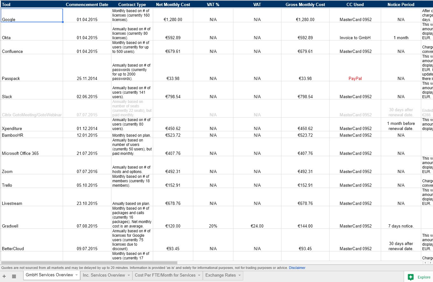Image resolution: width=433 pixels, height=282 pixels.
Task: Select Zoom's 07.07.2016 commencement date
Action: point(87,165)
